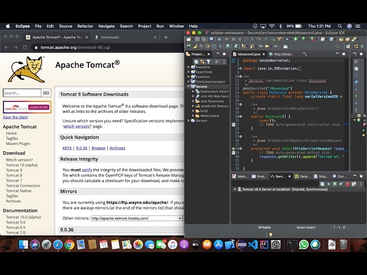The width and height of the screenshot is (367, 275).
Task: Collapse the Second project
Action: tap(189, 87)
